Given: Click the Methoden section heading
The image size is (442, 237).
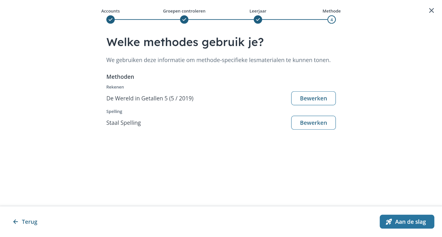Looking at the screenshot, I should [x=120, y=77].
